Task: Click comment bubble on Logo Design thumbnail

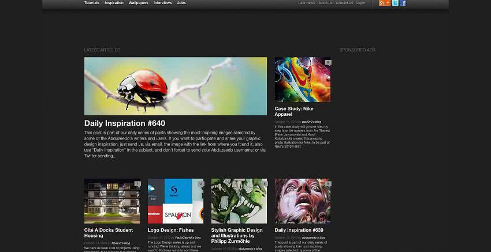Action: click(x=200, y=184)
